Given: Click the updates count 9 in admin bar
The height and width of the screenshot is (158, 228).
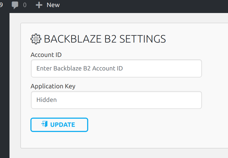Looking at the screenshot, I should pos(1,5).
